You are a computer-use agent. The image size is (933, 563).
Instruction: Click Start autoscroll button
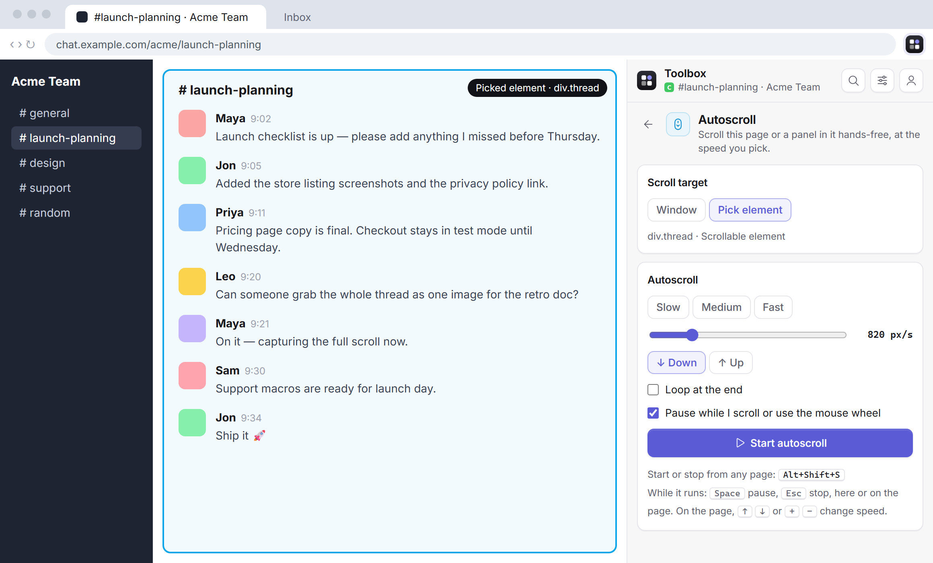780,443
